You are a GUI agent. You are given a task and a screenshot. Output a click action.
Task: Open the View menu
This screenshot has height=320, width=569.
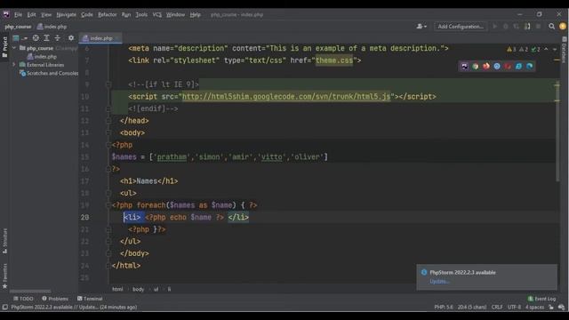tap(46, 15)
